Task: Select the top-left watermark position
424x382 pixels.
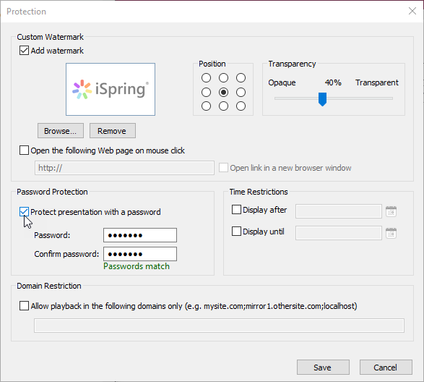Action: (206, 77)
